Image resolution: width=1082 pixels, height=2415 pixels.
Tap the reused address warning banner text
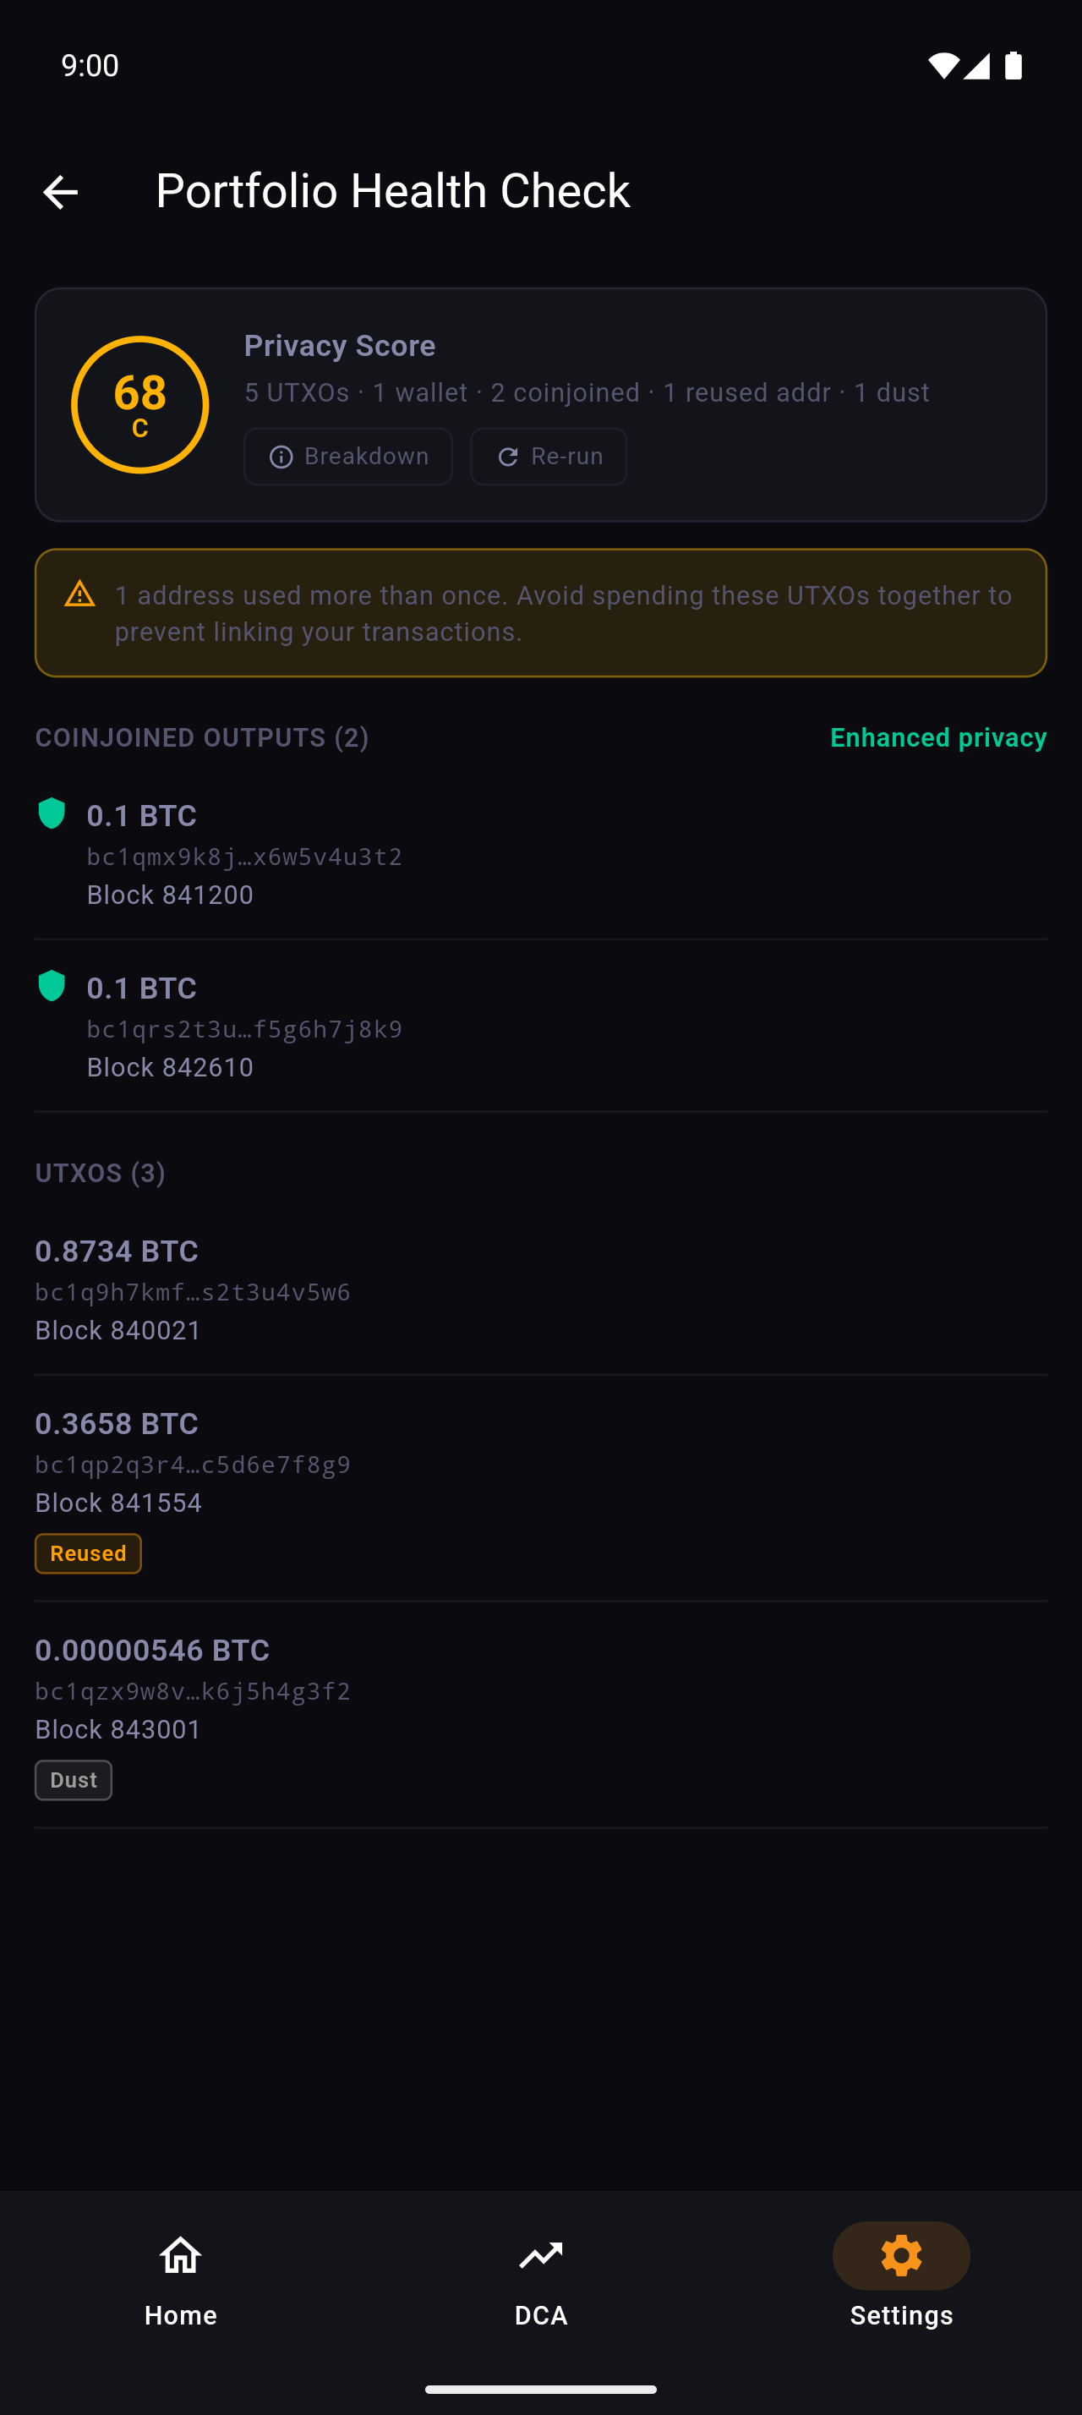click(x=562, y=613)
